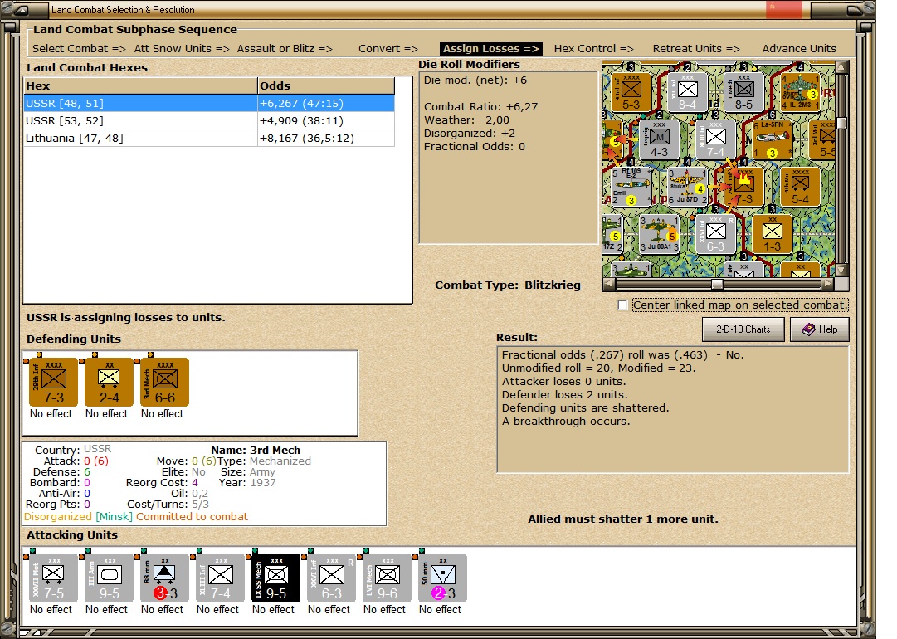Click the map's horizontal scroll right arrow
The height and width of the screenshot is (639, 897).
[828, 284]
